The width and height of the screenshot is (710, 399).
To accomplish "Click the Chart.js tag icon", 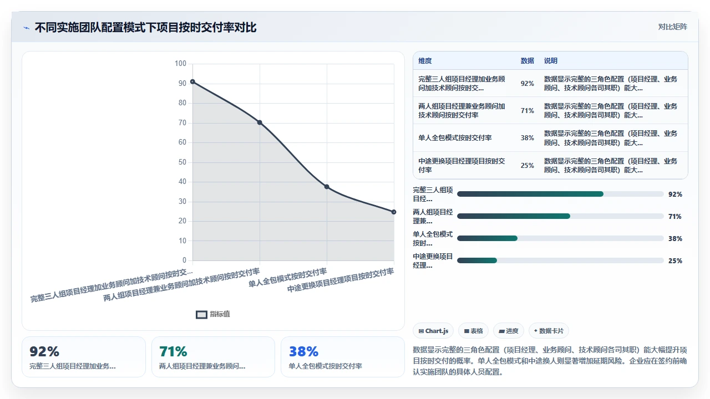I will pos(421,331).
